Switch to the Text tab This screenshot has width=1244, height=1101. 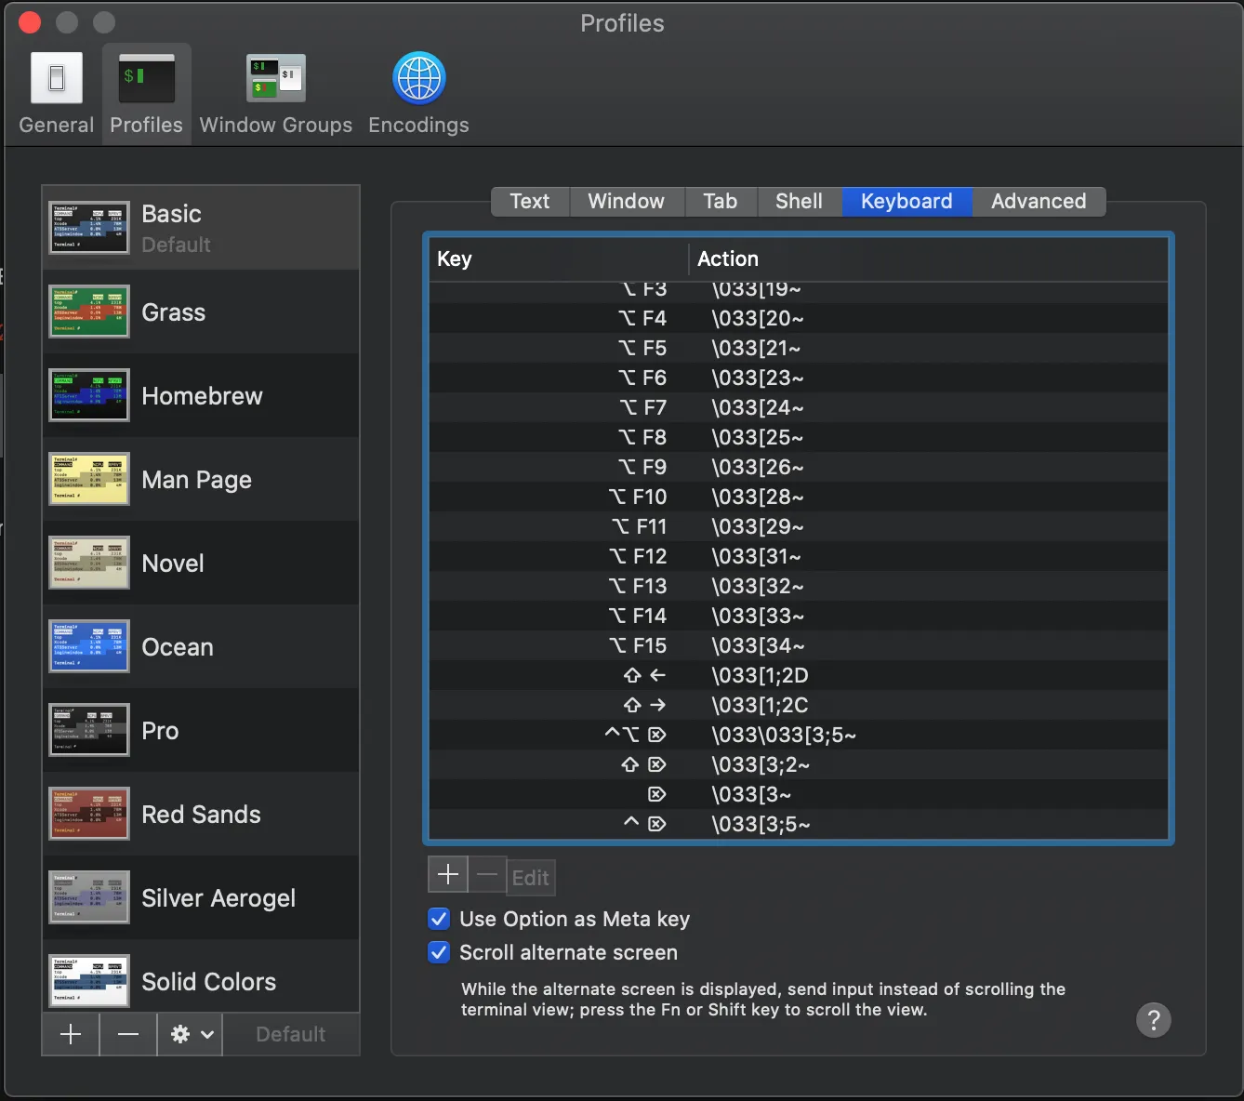(x=530, y=202)
